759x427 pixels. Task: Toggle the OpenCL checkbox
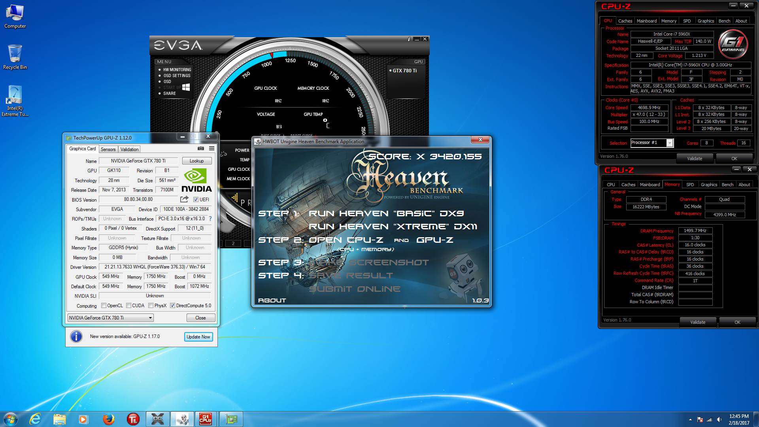point(104,306)
